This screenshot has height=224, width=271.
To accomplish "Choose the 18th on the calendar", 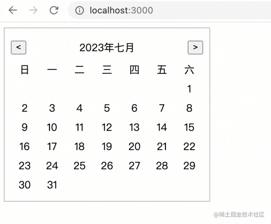I will 80,147.
